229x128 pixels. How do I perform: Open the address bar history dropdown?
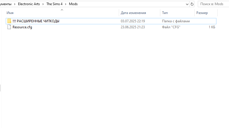(x=187, y=4)
